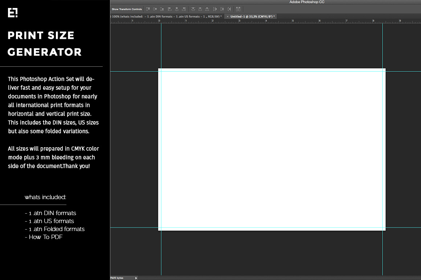Image resolution: width=421 pixels, height=280 pixels.
Task: Click the Distribute horizontal centers icon
Action: [222, 9]
